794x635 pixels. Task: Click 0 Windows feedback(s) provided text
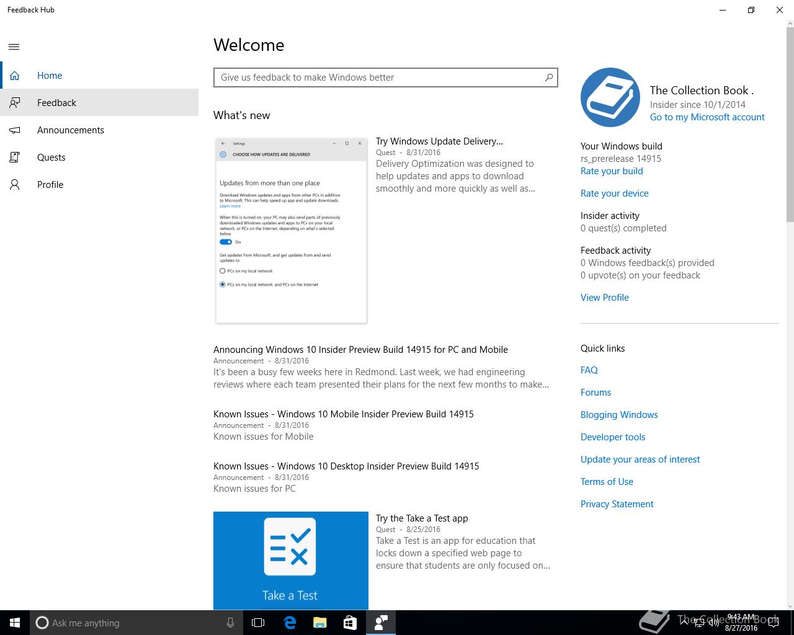648,263
